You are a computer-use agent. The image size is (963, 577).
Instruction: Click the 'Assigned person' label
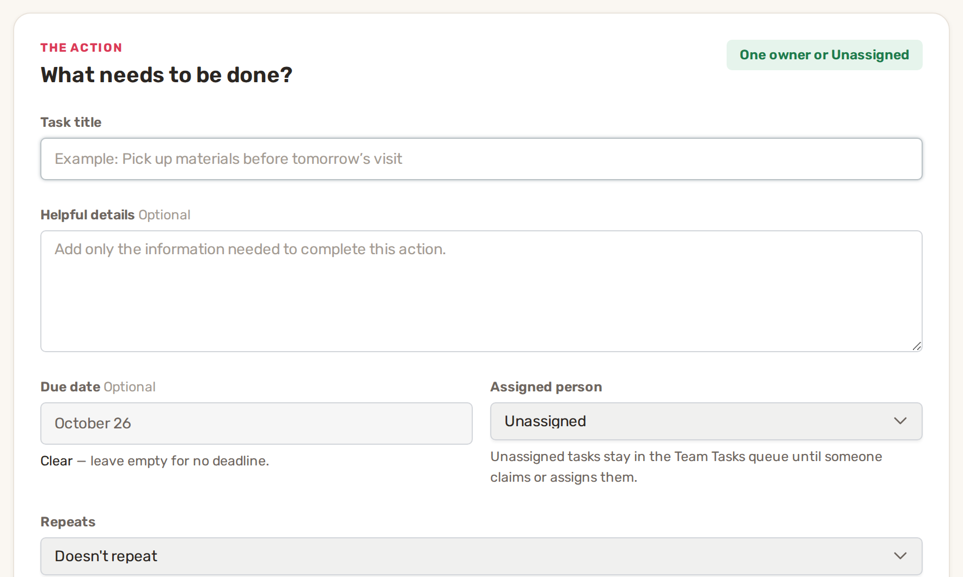coord(546,387)
